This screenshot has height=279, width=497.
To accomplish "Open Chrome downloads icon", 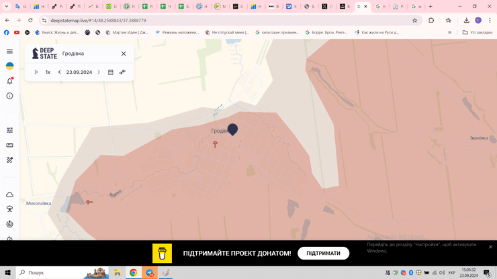I will coord(466,20).
